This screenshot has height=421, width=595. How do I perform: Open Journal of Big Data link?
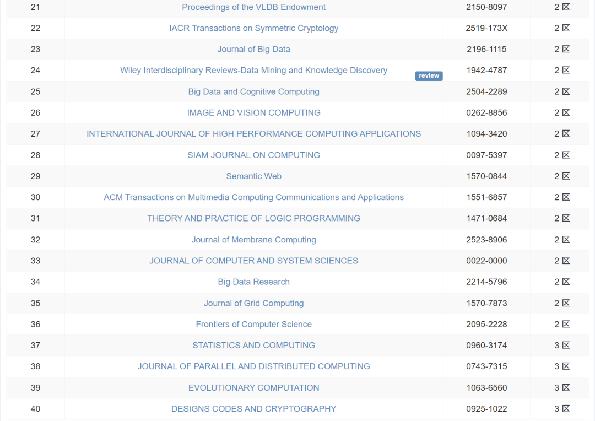253,50
